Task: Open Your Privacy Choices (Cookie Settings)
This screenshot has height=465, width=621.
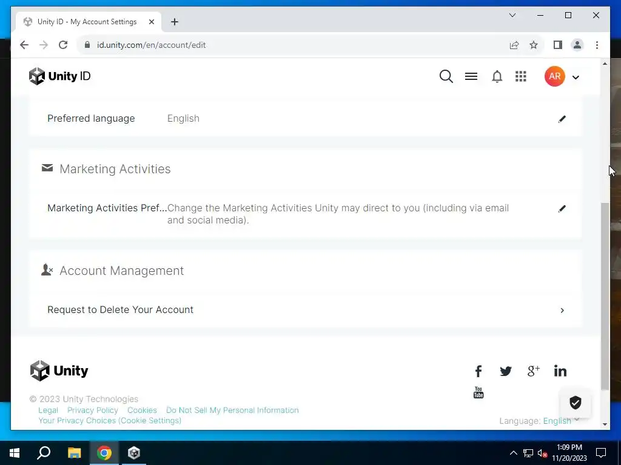Action: point(110,420)
